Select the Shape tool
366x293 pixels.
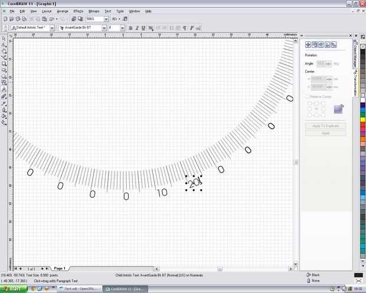tap(4, 45)
